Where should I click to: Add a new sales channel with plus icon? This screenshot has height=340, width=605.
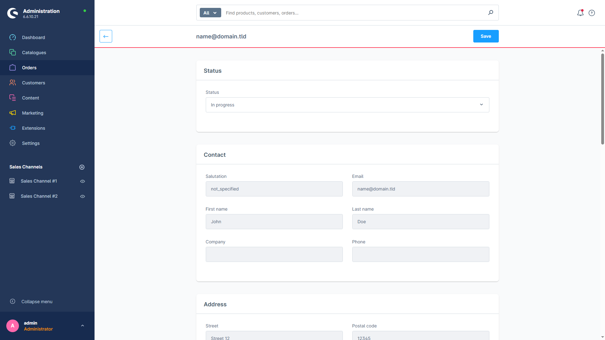click(x=82, y=167)
